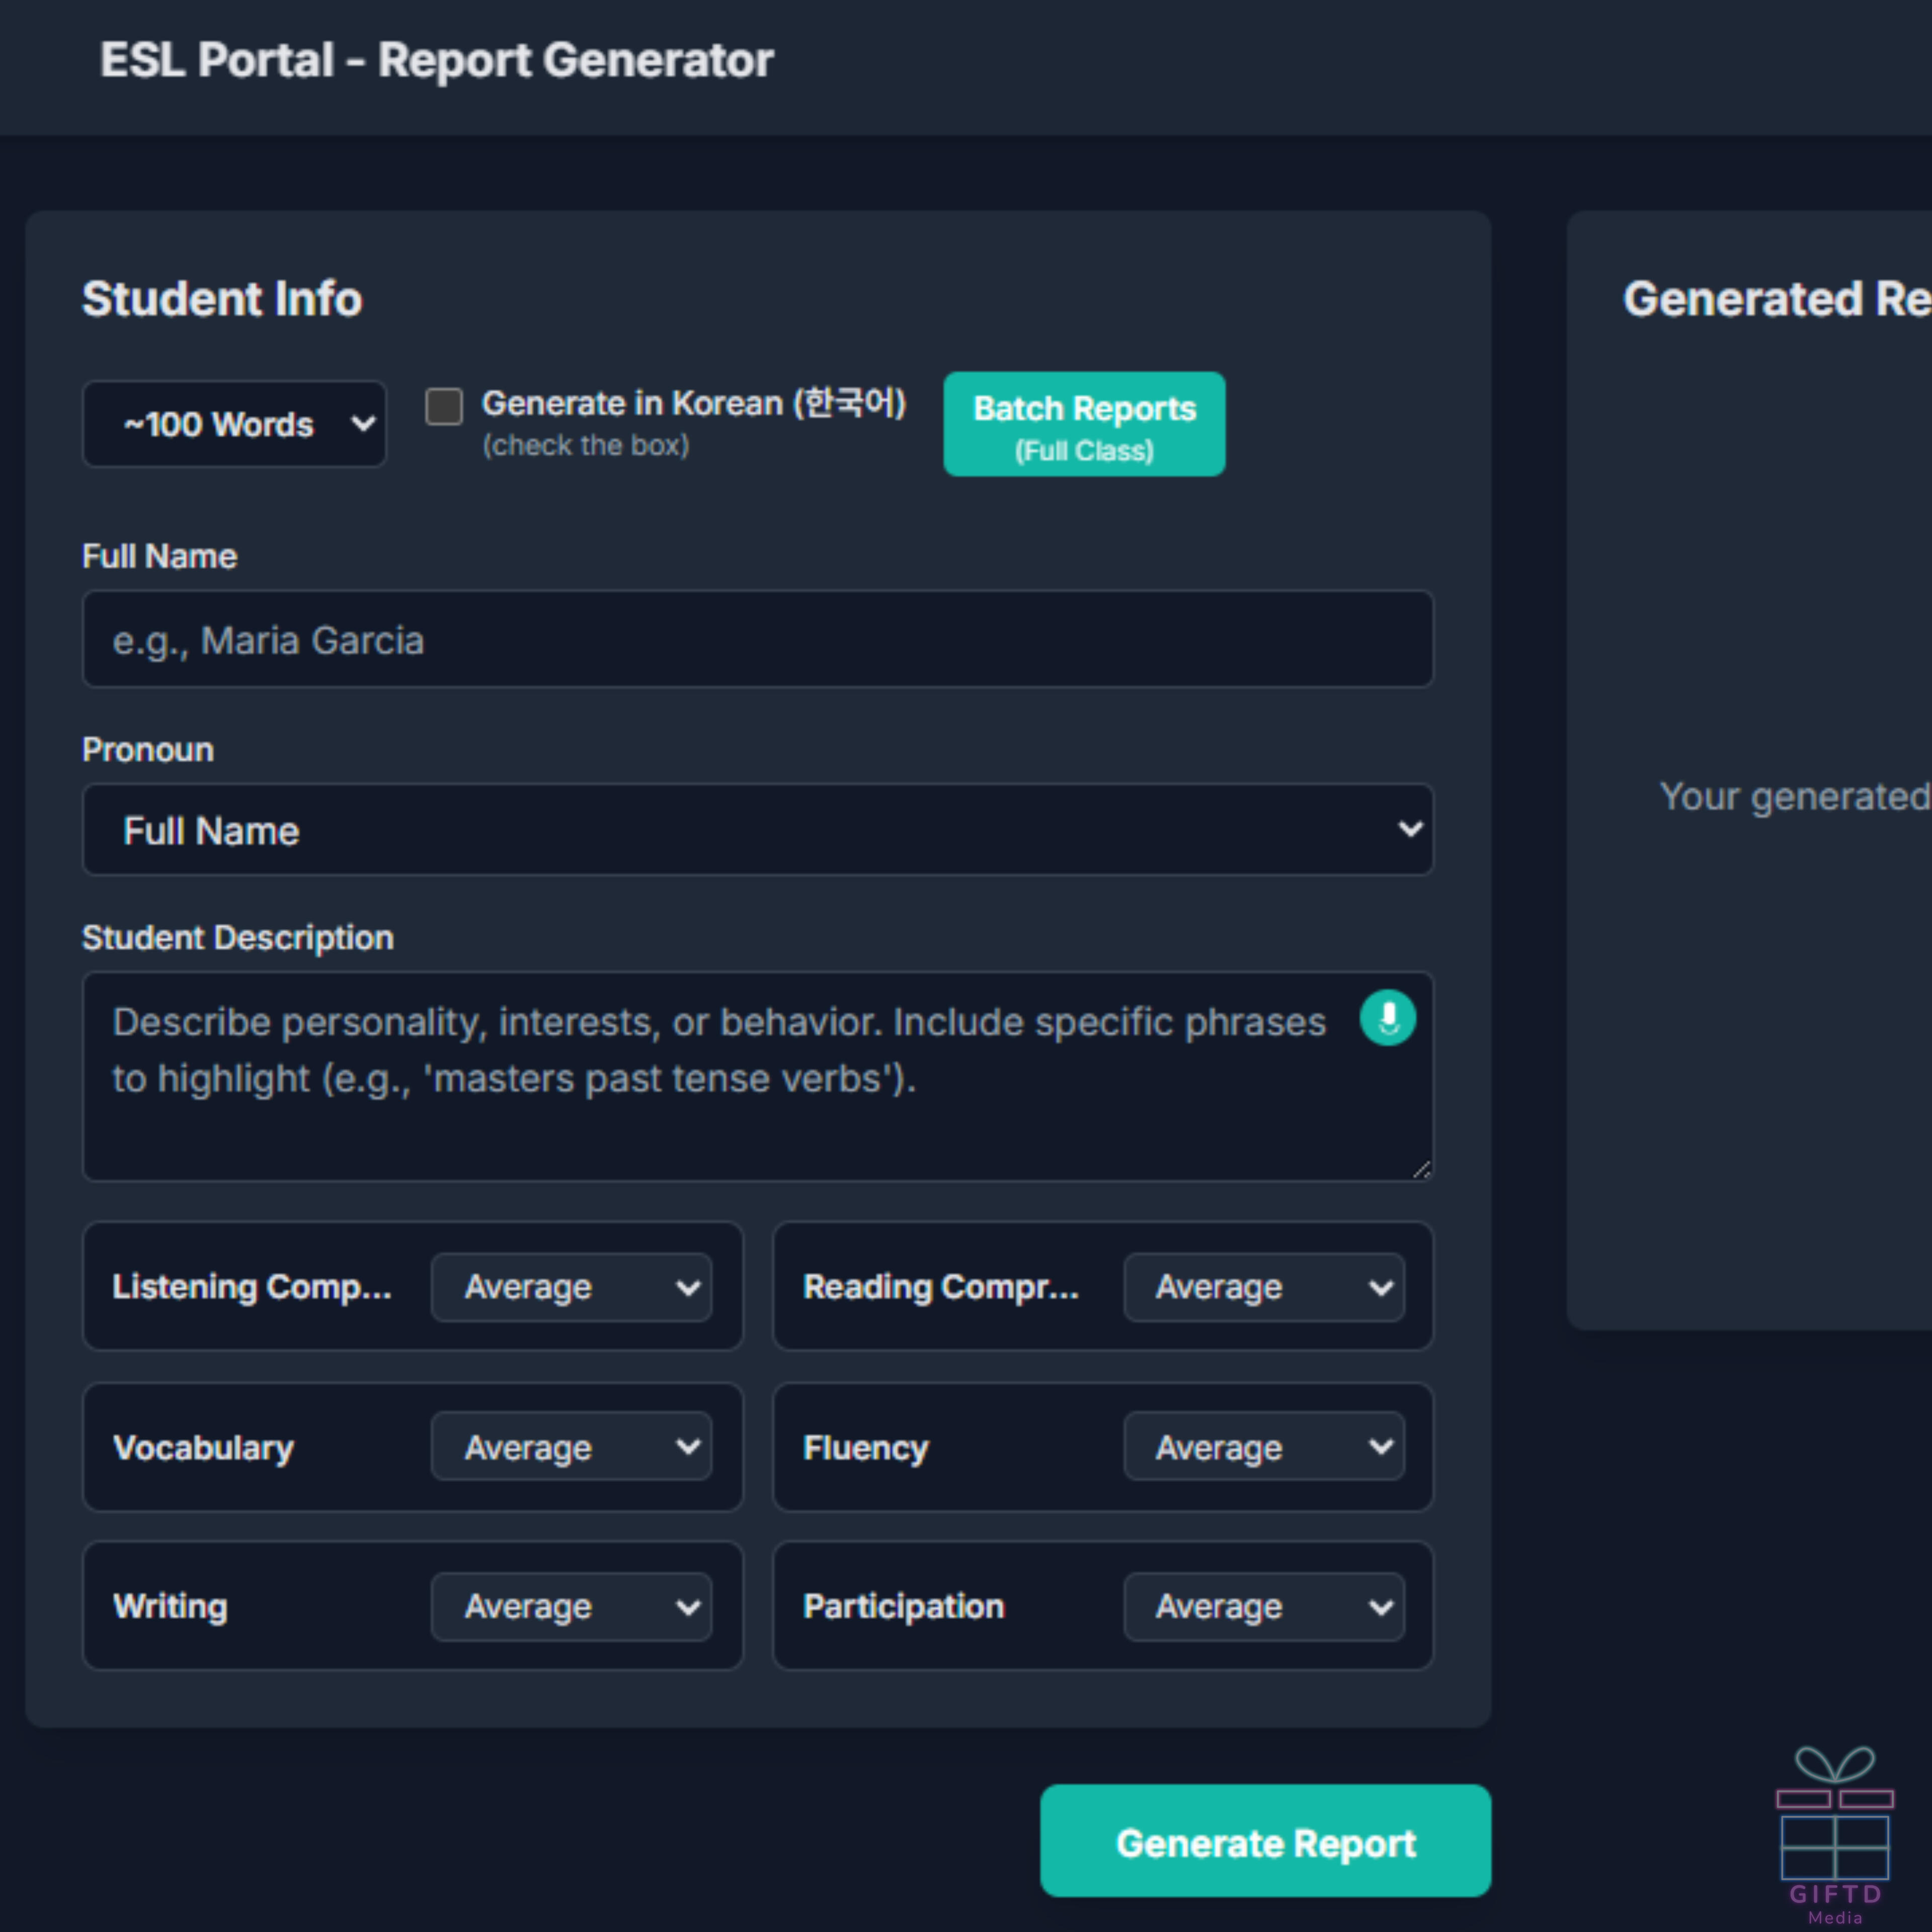Click the ESL Portal - Report Generator title
This screenshot has width=1932, height=1932.
(437, 60)
